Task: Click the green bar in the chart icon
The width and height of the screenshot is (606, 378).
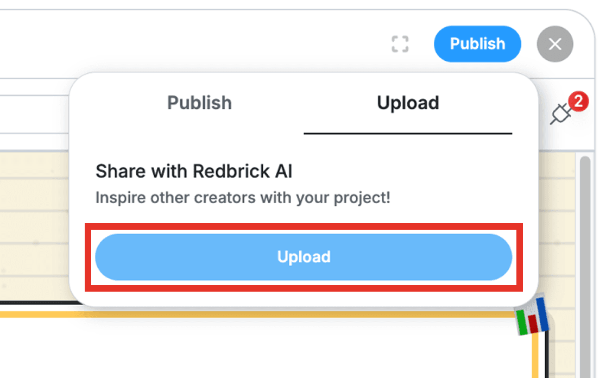Action: (522, 321)
